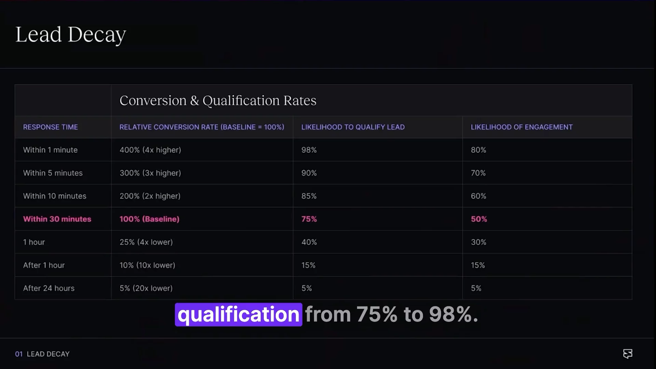Click the 01 Lead Decay footer label

(42, 354)
